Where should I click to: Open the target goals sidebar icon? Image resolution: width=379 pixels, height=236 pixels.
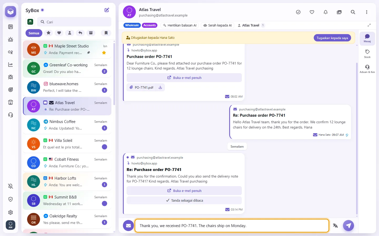(11, 90)
